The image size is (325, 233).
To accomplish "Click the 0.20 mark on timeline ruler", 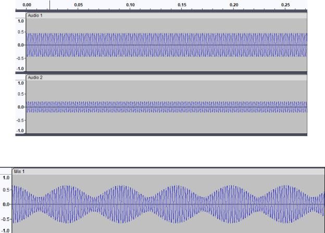I will [234, 5].
